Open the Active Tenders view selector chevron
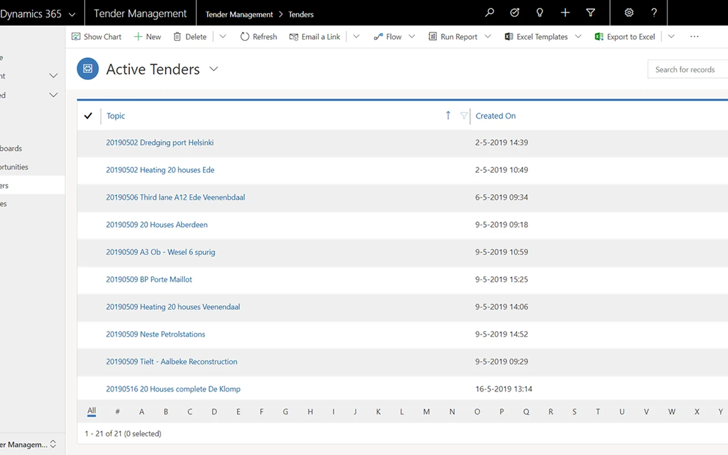 click(214, 69)
